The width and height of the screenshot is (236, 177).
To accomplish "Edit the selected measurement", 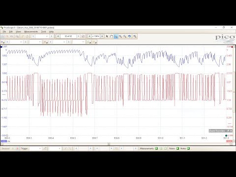I will tap(161, 148).
